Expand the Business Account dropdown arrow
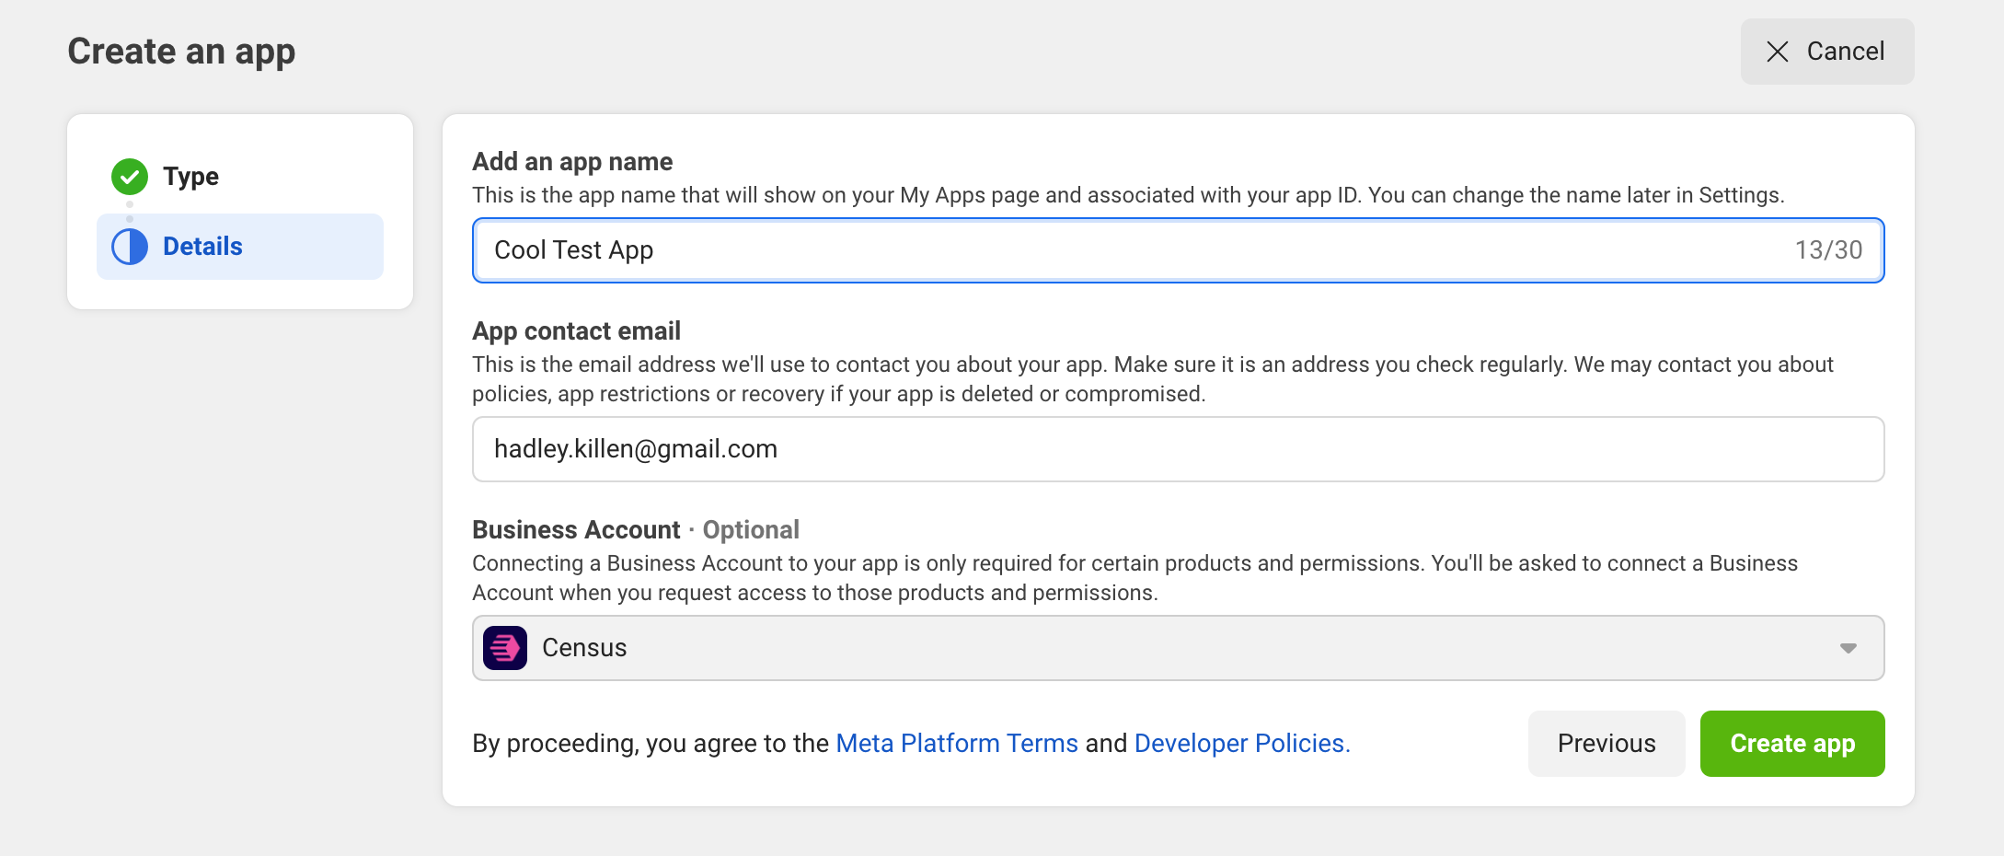This screenshot has width=2004, height=856. [x=1848, y=648]
